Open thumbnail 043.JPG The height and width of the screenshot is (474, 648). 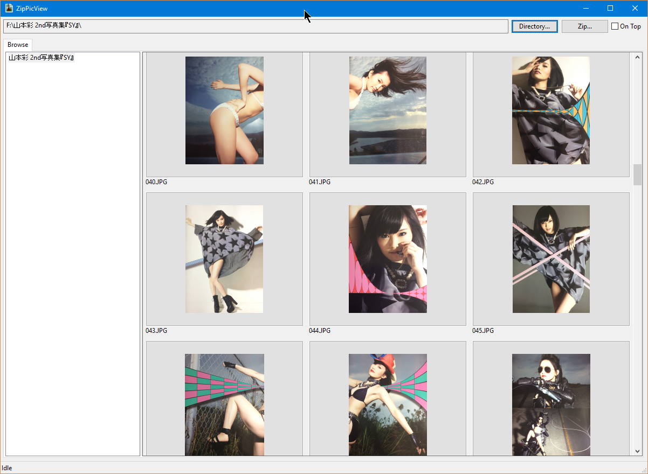click(224, 259)
